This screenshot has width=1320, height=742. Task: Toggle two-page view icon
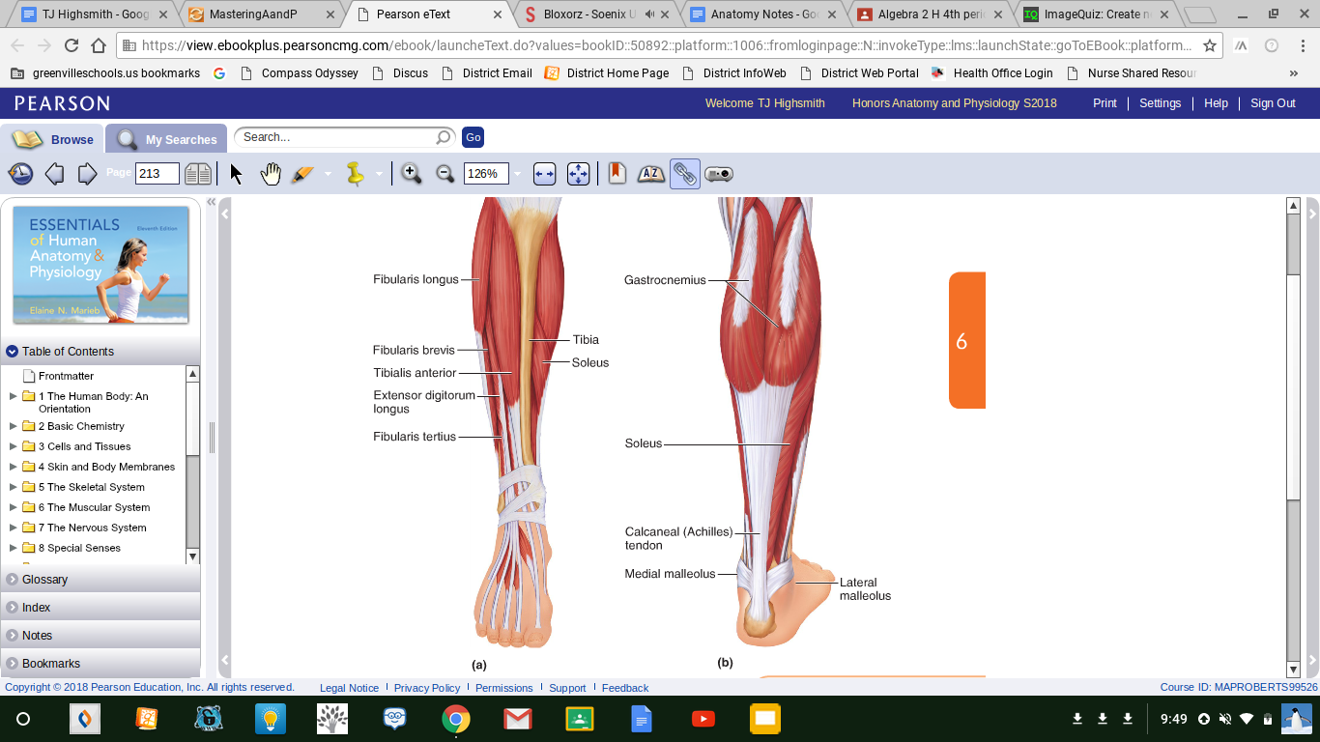198,174
